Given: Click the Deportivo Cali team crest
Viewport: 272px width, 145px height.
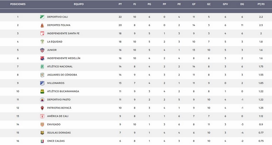Looking at the screenshot, I should pyautogui.click(x=42, y=17).
